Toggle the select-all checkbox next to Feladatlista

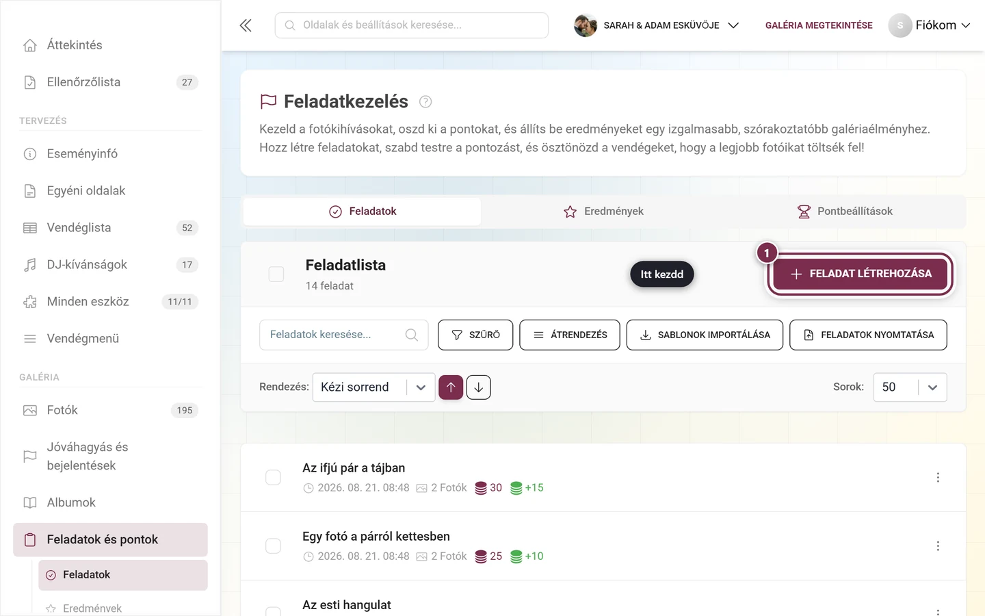click(276, 274)
